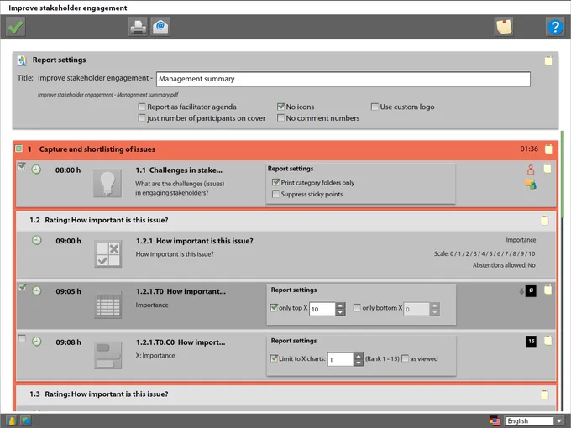The image size is (571, 428).
Task: Select 1.2.1 How important is this issue? title
Action: pos(195,241)
